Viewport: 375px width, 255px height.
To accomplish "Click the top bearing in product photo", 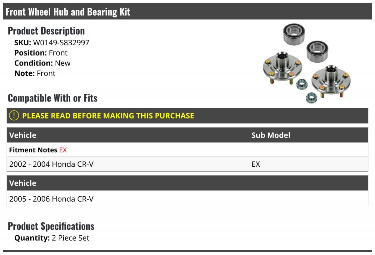I will (294, 34).
